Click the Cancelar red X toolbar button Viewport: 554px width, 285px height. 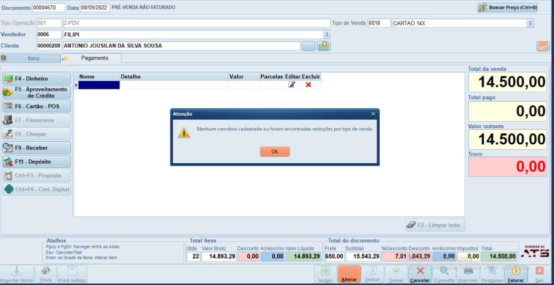click(420, 274)
